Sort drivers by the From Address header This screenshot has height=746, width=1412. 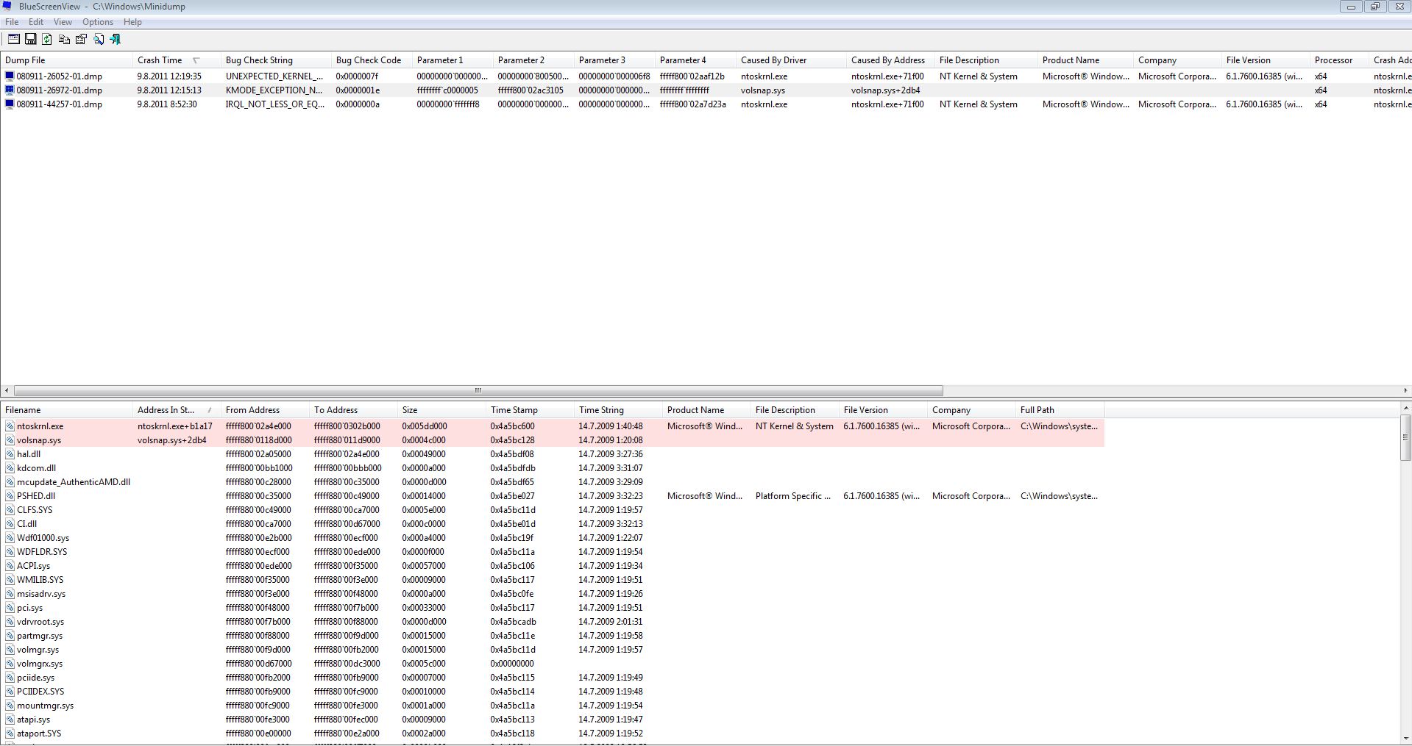tap(265, 410)
